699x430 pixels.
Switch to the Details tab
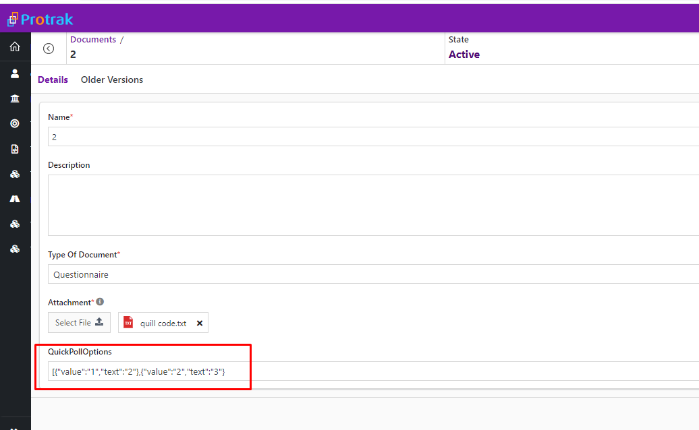[x=53, y=80]
